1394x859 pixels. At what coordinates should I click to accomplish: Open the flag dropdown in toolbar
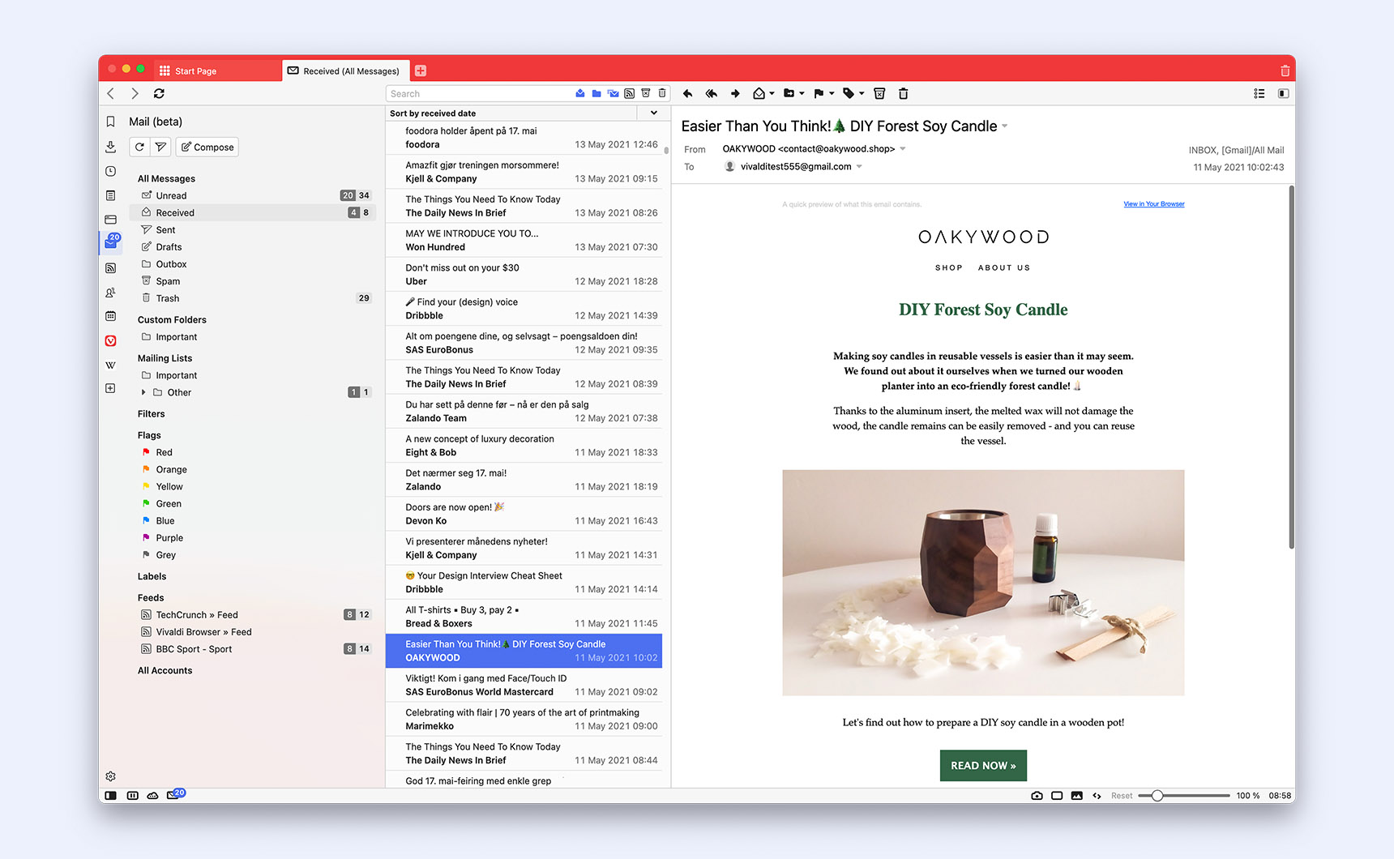point(832,93)
